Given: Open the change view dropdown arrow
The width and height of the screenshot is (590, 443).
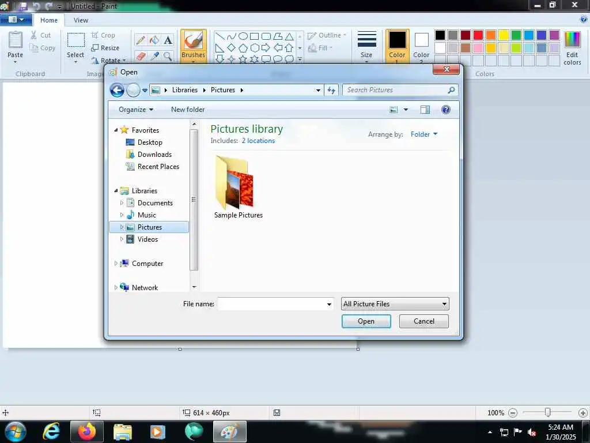Looking at the screenshot, I should tap(406, 110).
